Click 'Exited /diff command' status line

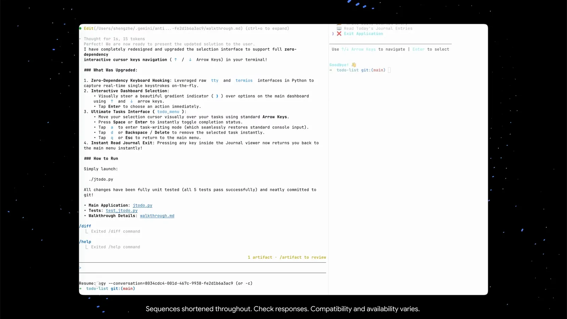[x=116, y=231]
